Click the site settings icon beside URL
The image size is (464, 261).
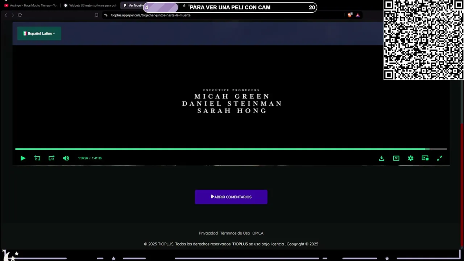click(106, 15)
